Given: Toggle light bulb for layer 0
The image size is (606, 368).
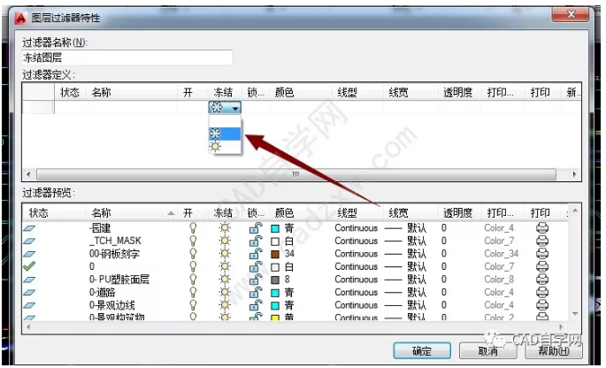Looking at the screenshot, I should click(x=193, y=266).
